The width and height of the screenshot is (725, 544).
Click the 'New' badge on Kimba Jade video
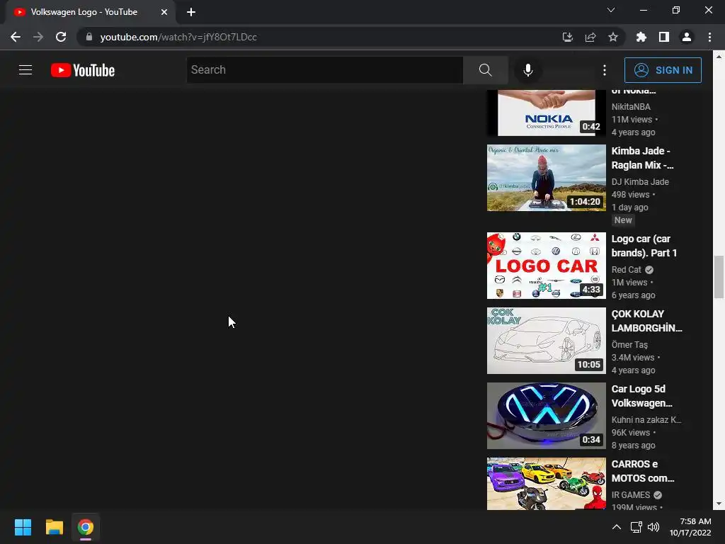click(623, 220)
